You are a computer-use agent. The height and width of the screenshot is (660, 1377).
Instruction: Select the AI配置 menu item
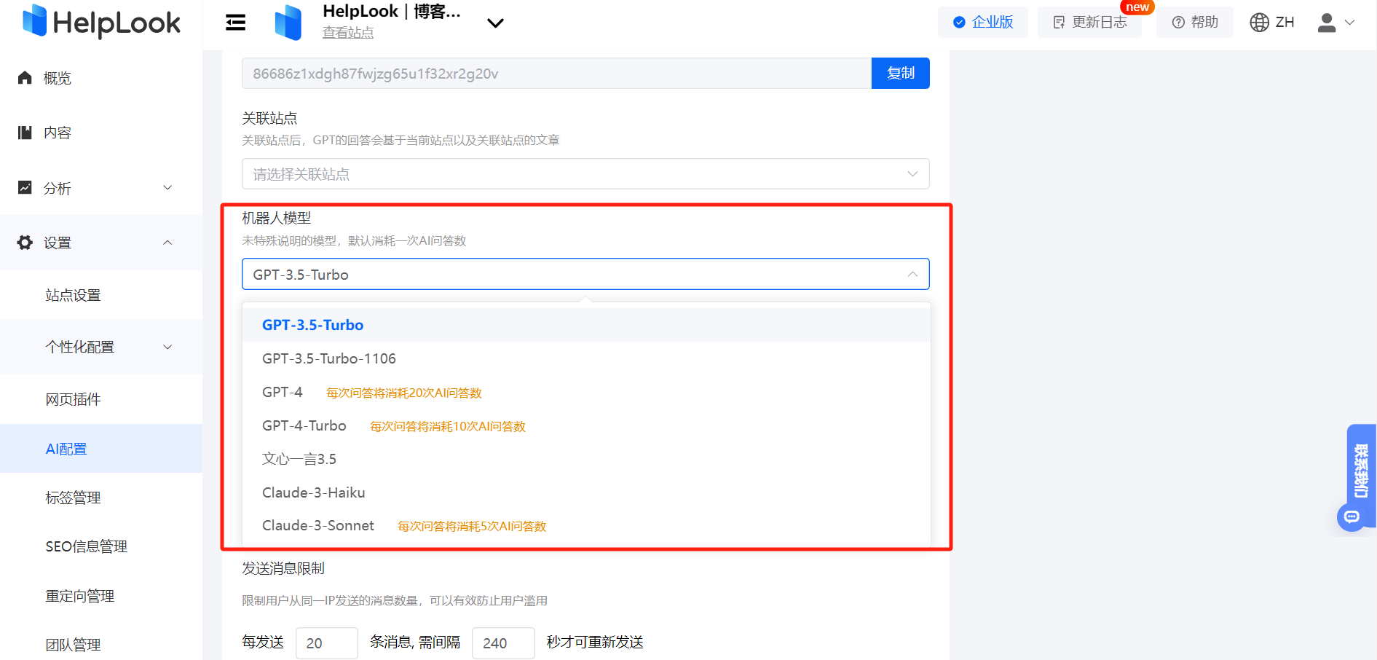pos(101,449)
